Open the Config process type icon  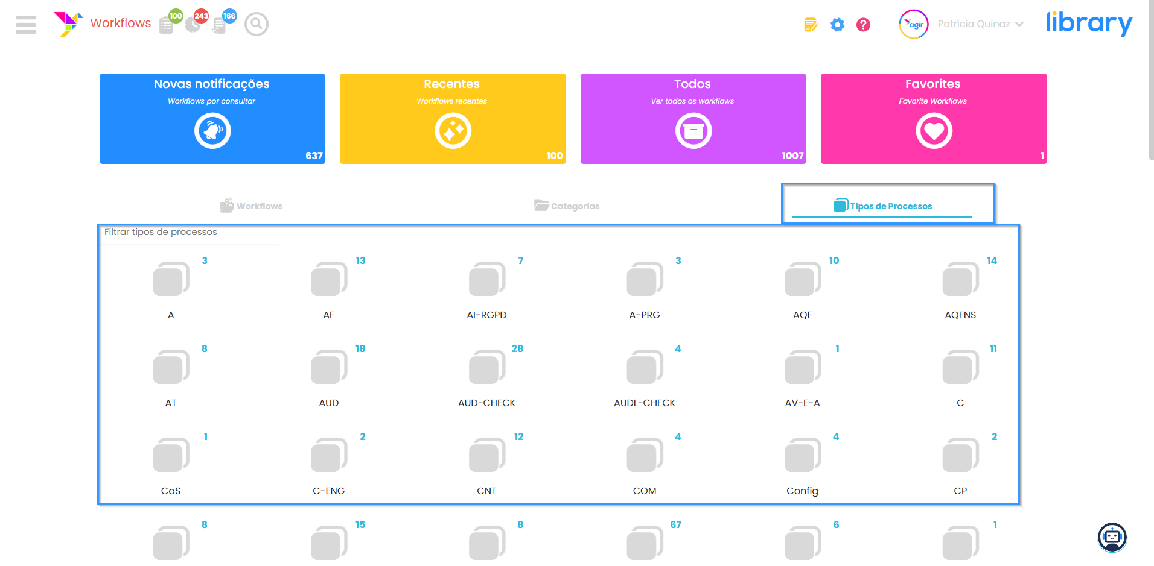point(803,455)
